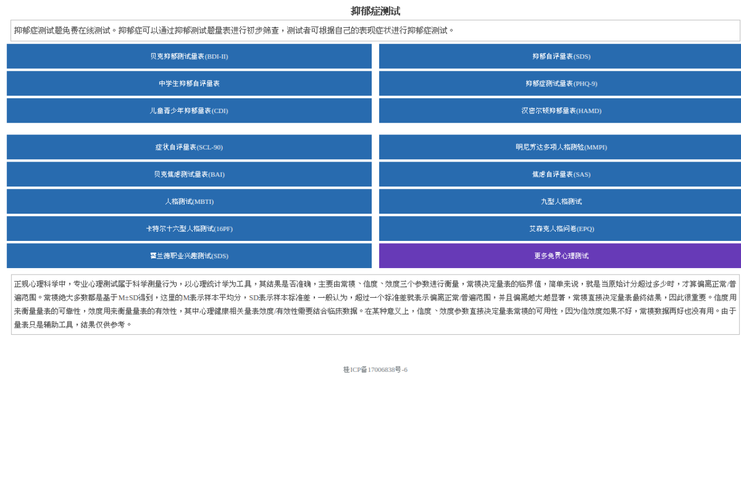The image size is (741, 494).
Task: Open the 桂ICP备17006838号-6 footer link
Action: (375, 369)
